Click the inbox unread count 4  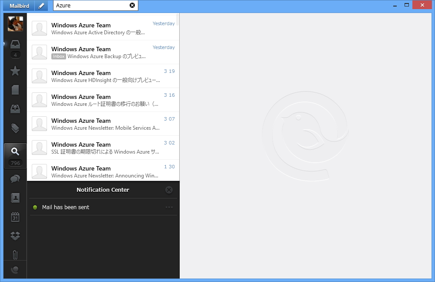[x=15, y=55]
